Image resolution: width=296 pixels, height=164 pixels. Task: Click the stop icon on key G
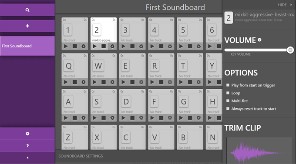[190, 118]
